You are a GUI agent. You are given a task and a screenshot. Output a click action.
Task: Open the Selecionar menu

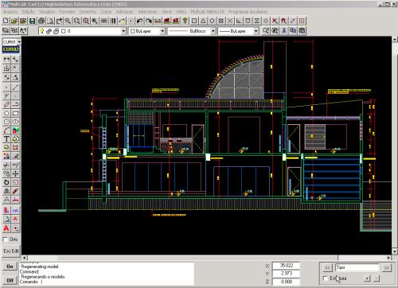pos(147,12)
